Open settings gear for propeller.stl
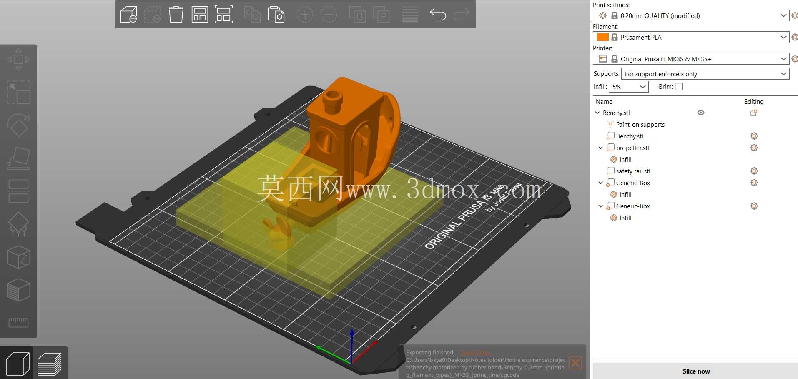This screenshot has width=798, height=379. pyautogui.click(x=754, y=148)
